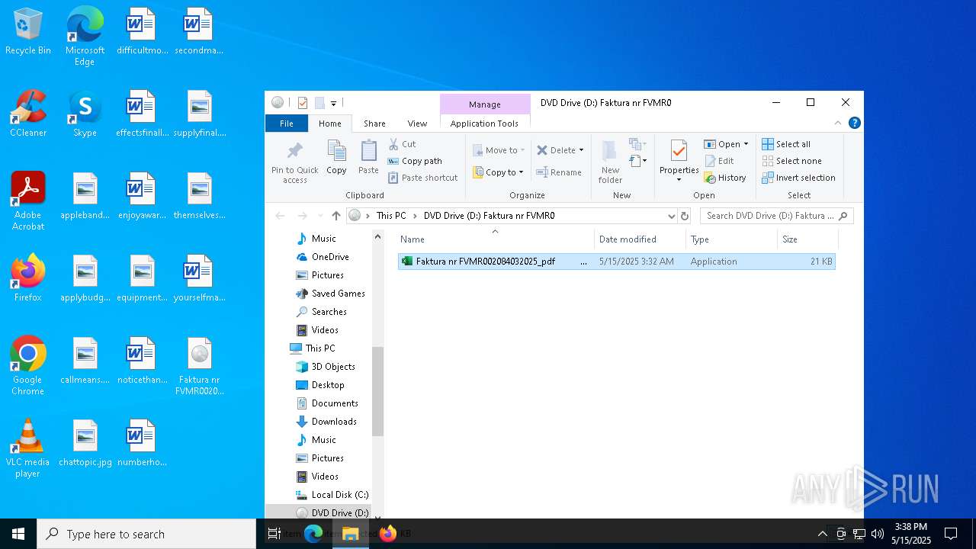Click the Copy ribbon icon

point(336,157)
